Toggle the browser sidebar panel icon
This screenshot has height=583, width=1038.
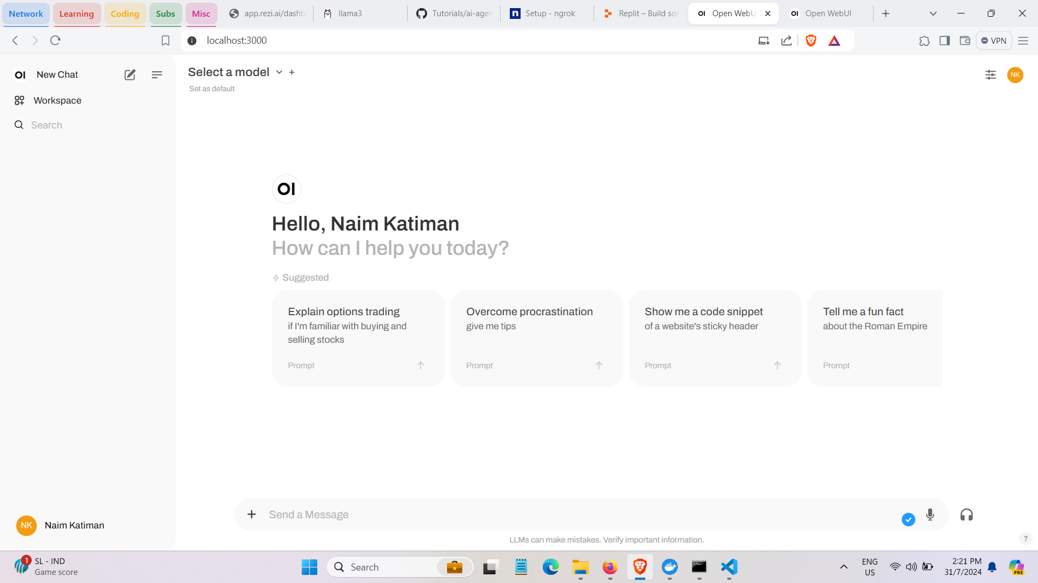[944, 40]
